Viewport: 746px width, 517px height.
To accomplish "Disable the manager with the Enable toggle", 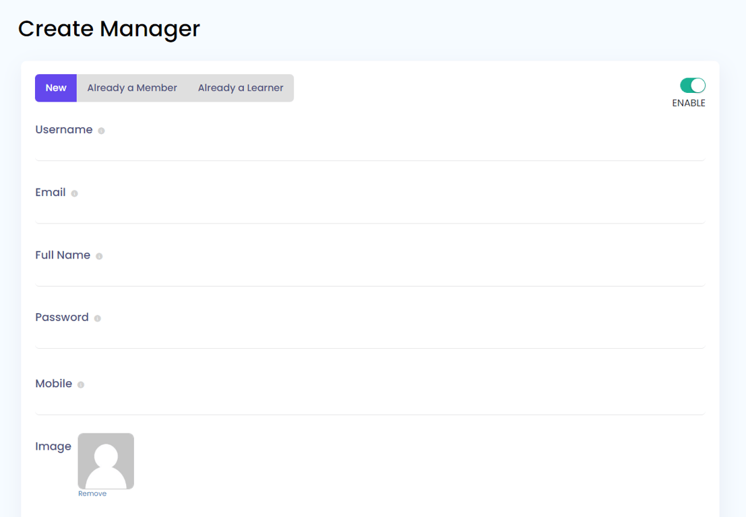I will tap(692, 85).
